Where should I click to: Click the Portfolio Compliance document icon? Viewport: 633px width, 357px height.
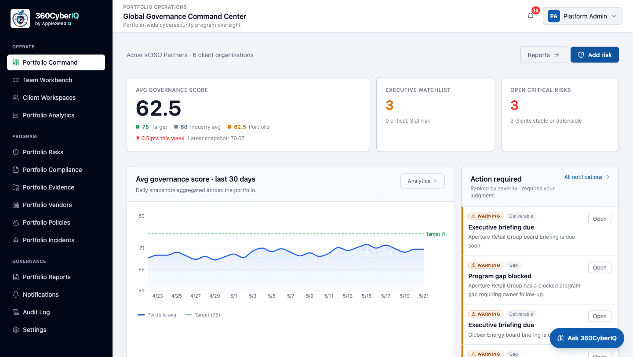(16, 170)
